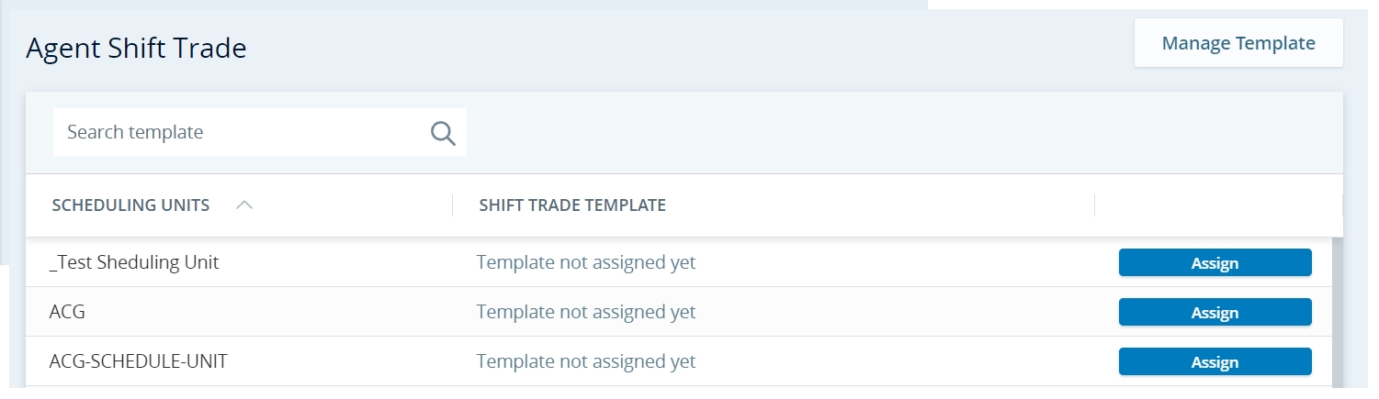
Task: Open the Manage Template button
Action: 1238,43
